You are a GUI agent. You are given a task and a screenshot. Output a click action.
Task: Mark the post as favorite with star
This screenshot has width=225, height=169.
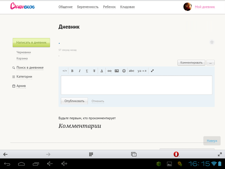[212, 42]
